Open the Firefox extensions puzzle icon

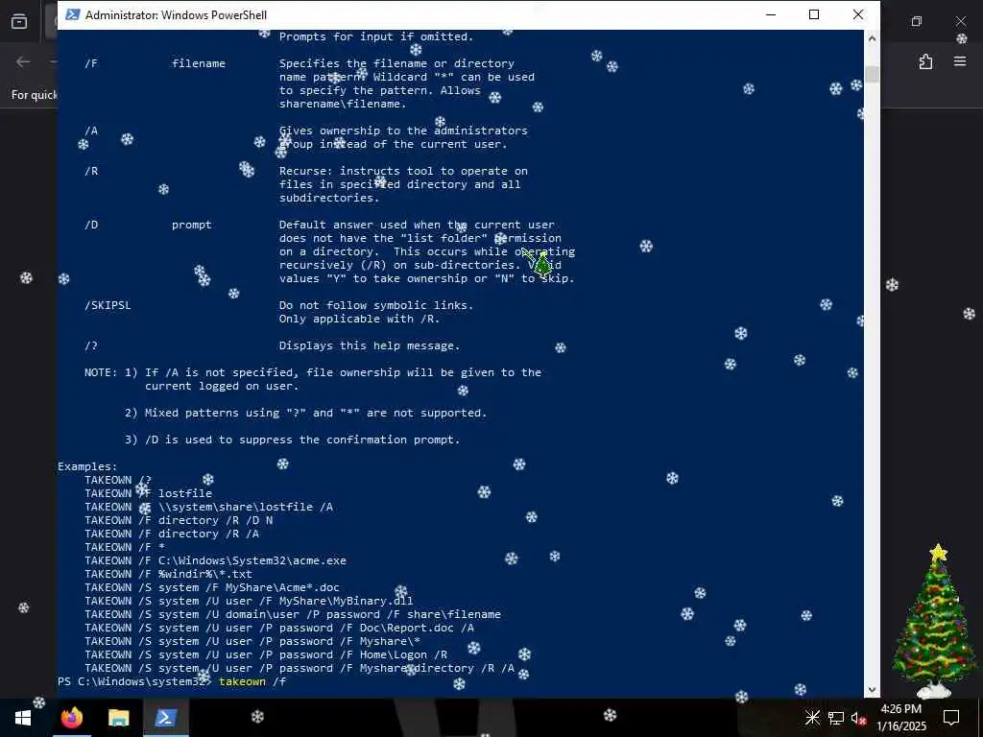point(925,61)
